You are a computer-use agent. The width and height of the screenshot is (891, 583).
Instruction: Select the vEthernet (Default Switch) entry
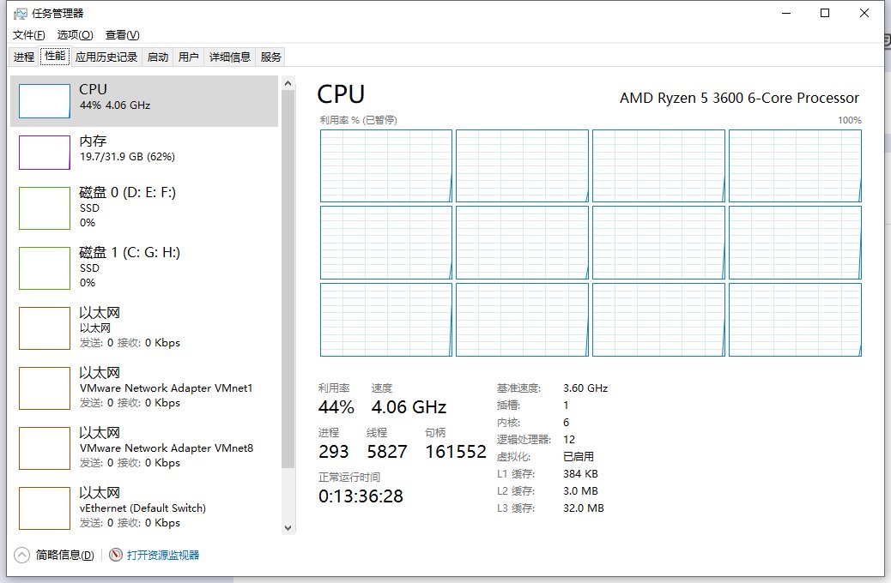[142, 508]
